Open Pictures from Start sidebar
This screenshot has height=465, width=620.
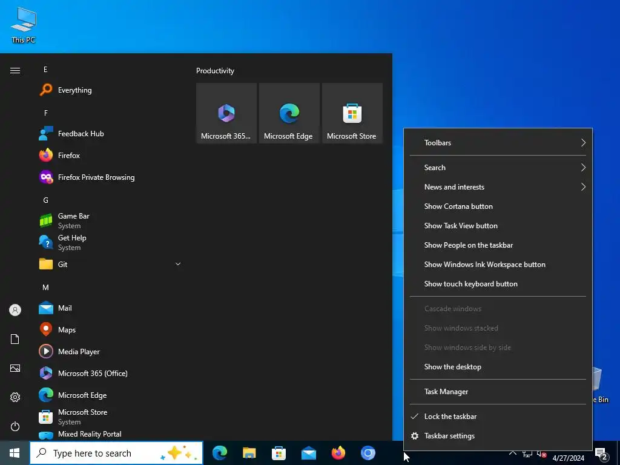click(x=15, y=368)
